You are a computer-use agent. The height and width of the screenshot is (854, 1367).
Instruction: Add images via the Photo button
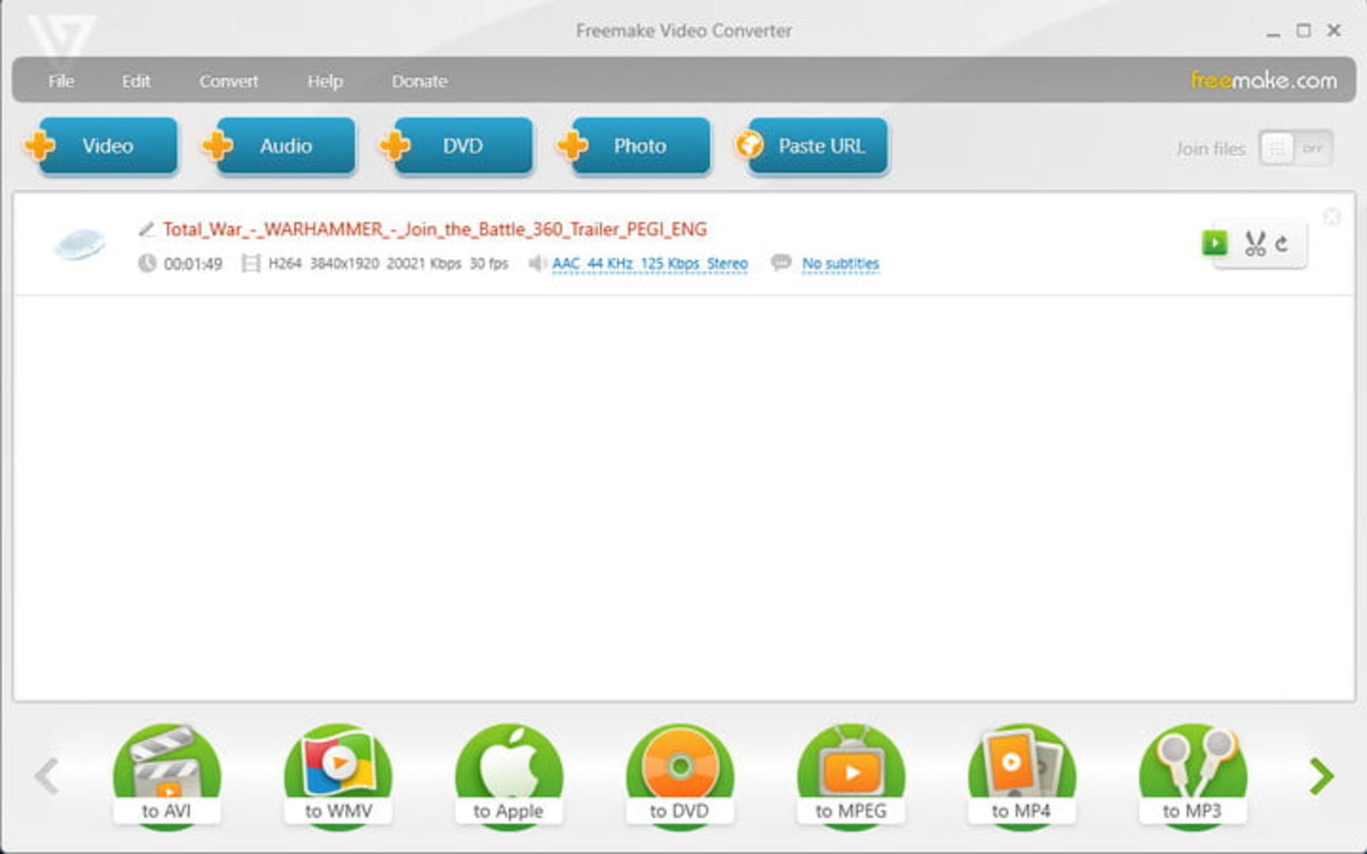click(x=634, y=146)
